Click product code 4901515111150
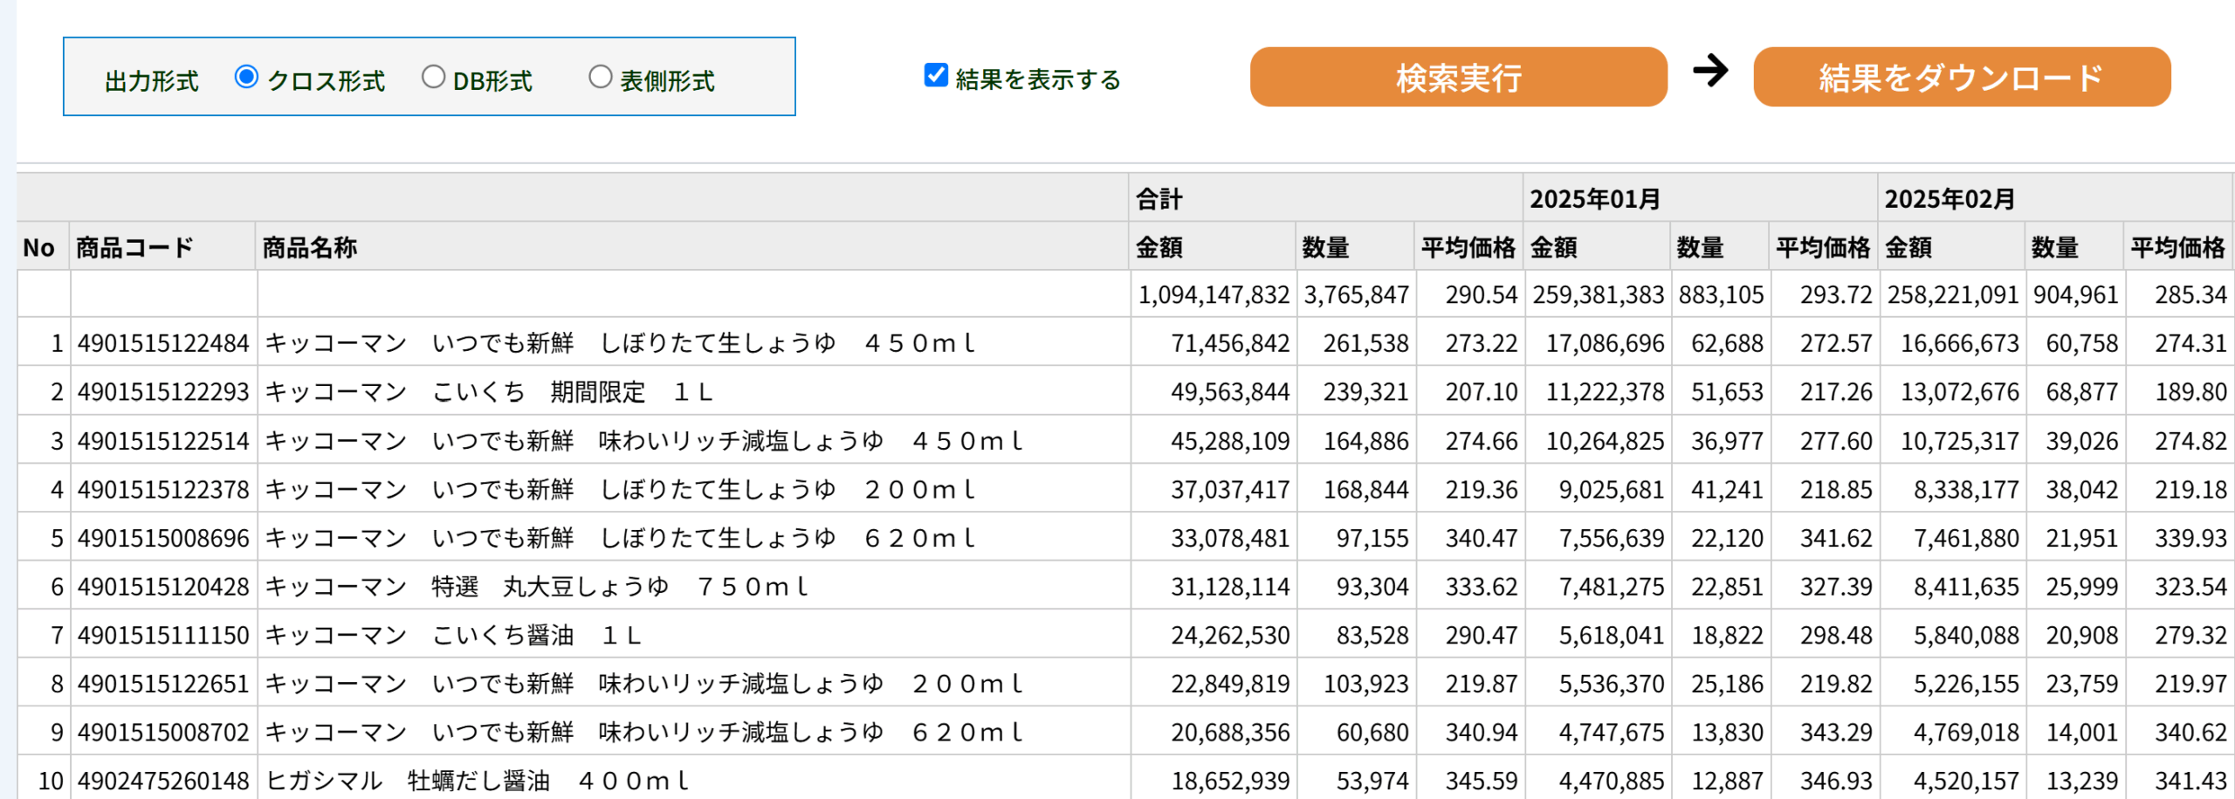 [x=163, y=635]
